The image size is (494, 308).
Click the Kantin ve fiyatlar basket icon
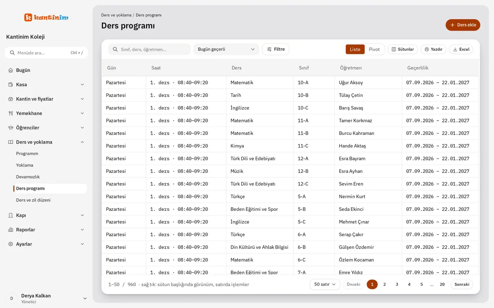click(x=11, y=99)
